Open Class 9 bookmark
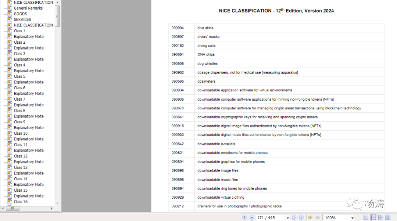 point(19,122)
